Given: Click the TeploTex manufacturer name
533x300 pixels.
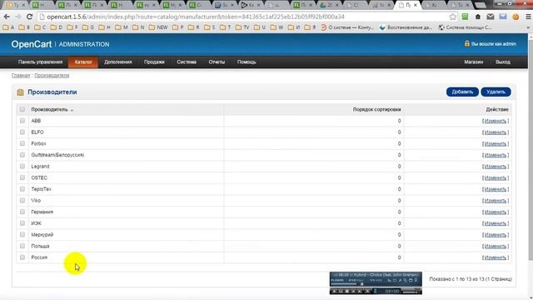Looking at the screenshot, I should tap(41, 189).
